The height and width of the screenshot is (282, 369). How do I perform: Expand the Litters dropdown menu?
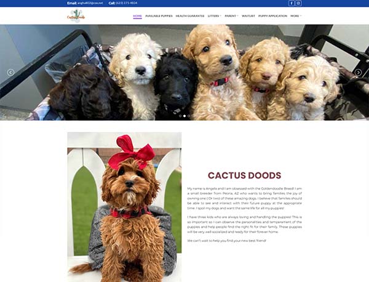[215, 16]
